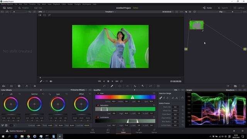Select the qualifier picker eyedropper tool
This screenshot has width=247, height=139.
click(161, 98)
